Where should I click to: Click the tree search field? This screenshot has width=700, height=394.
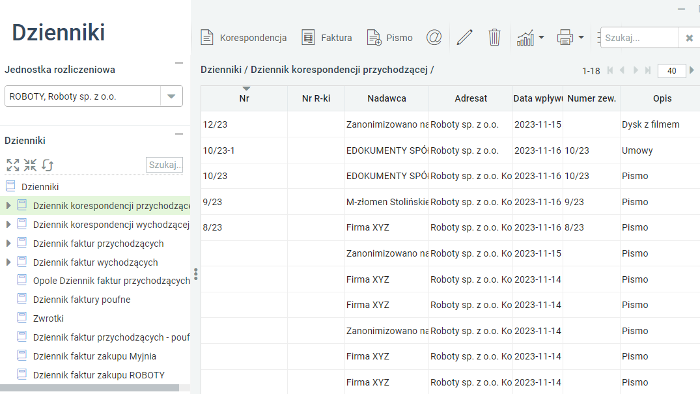click(164, 164)
